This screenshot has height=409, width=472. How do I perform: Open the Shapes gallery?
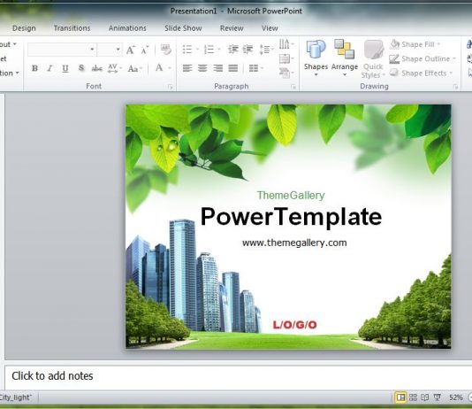pos(316,58)
